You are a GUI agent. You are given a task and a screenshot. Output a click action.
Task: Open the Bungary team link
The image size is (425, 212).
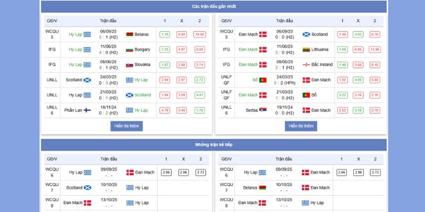coord(142,50)
